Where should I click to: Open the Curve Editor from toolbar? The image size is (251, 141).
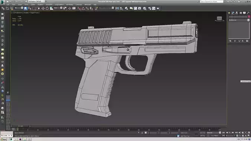pyautogui.click(x=136, y=8)
